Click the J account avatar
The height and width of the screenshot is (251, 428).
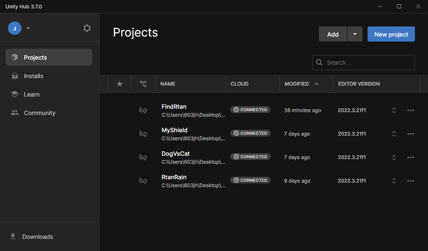(15, 28)
